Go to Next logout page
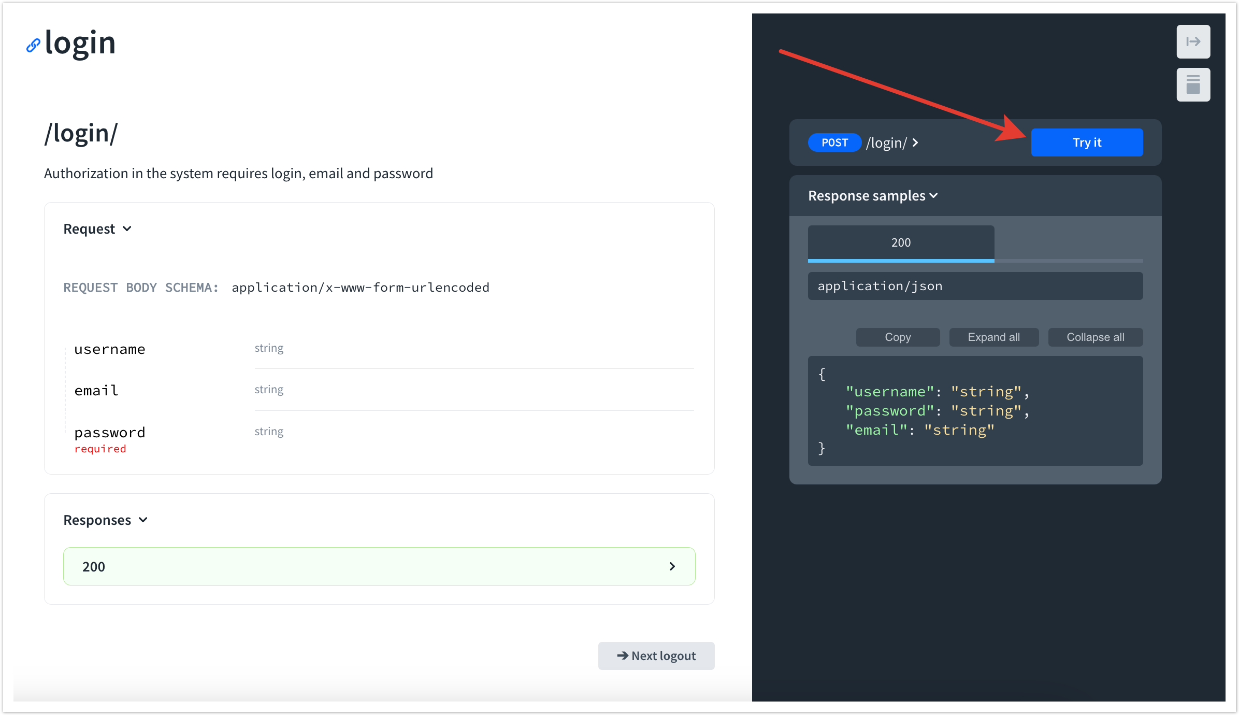Viewport: 1239px width, 715px height. coord(656,655)
